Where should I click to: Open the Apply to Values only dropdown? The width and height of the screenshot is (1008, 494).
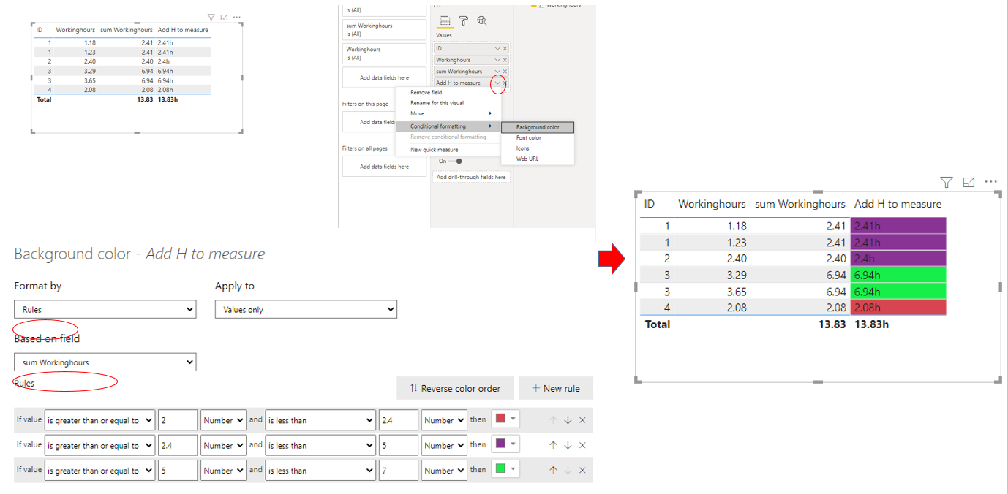click(306, 309)
